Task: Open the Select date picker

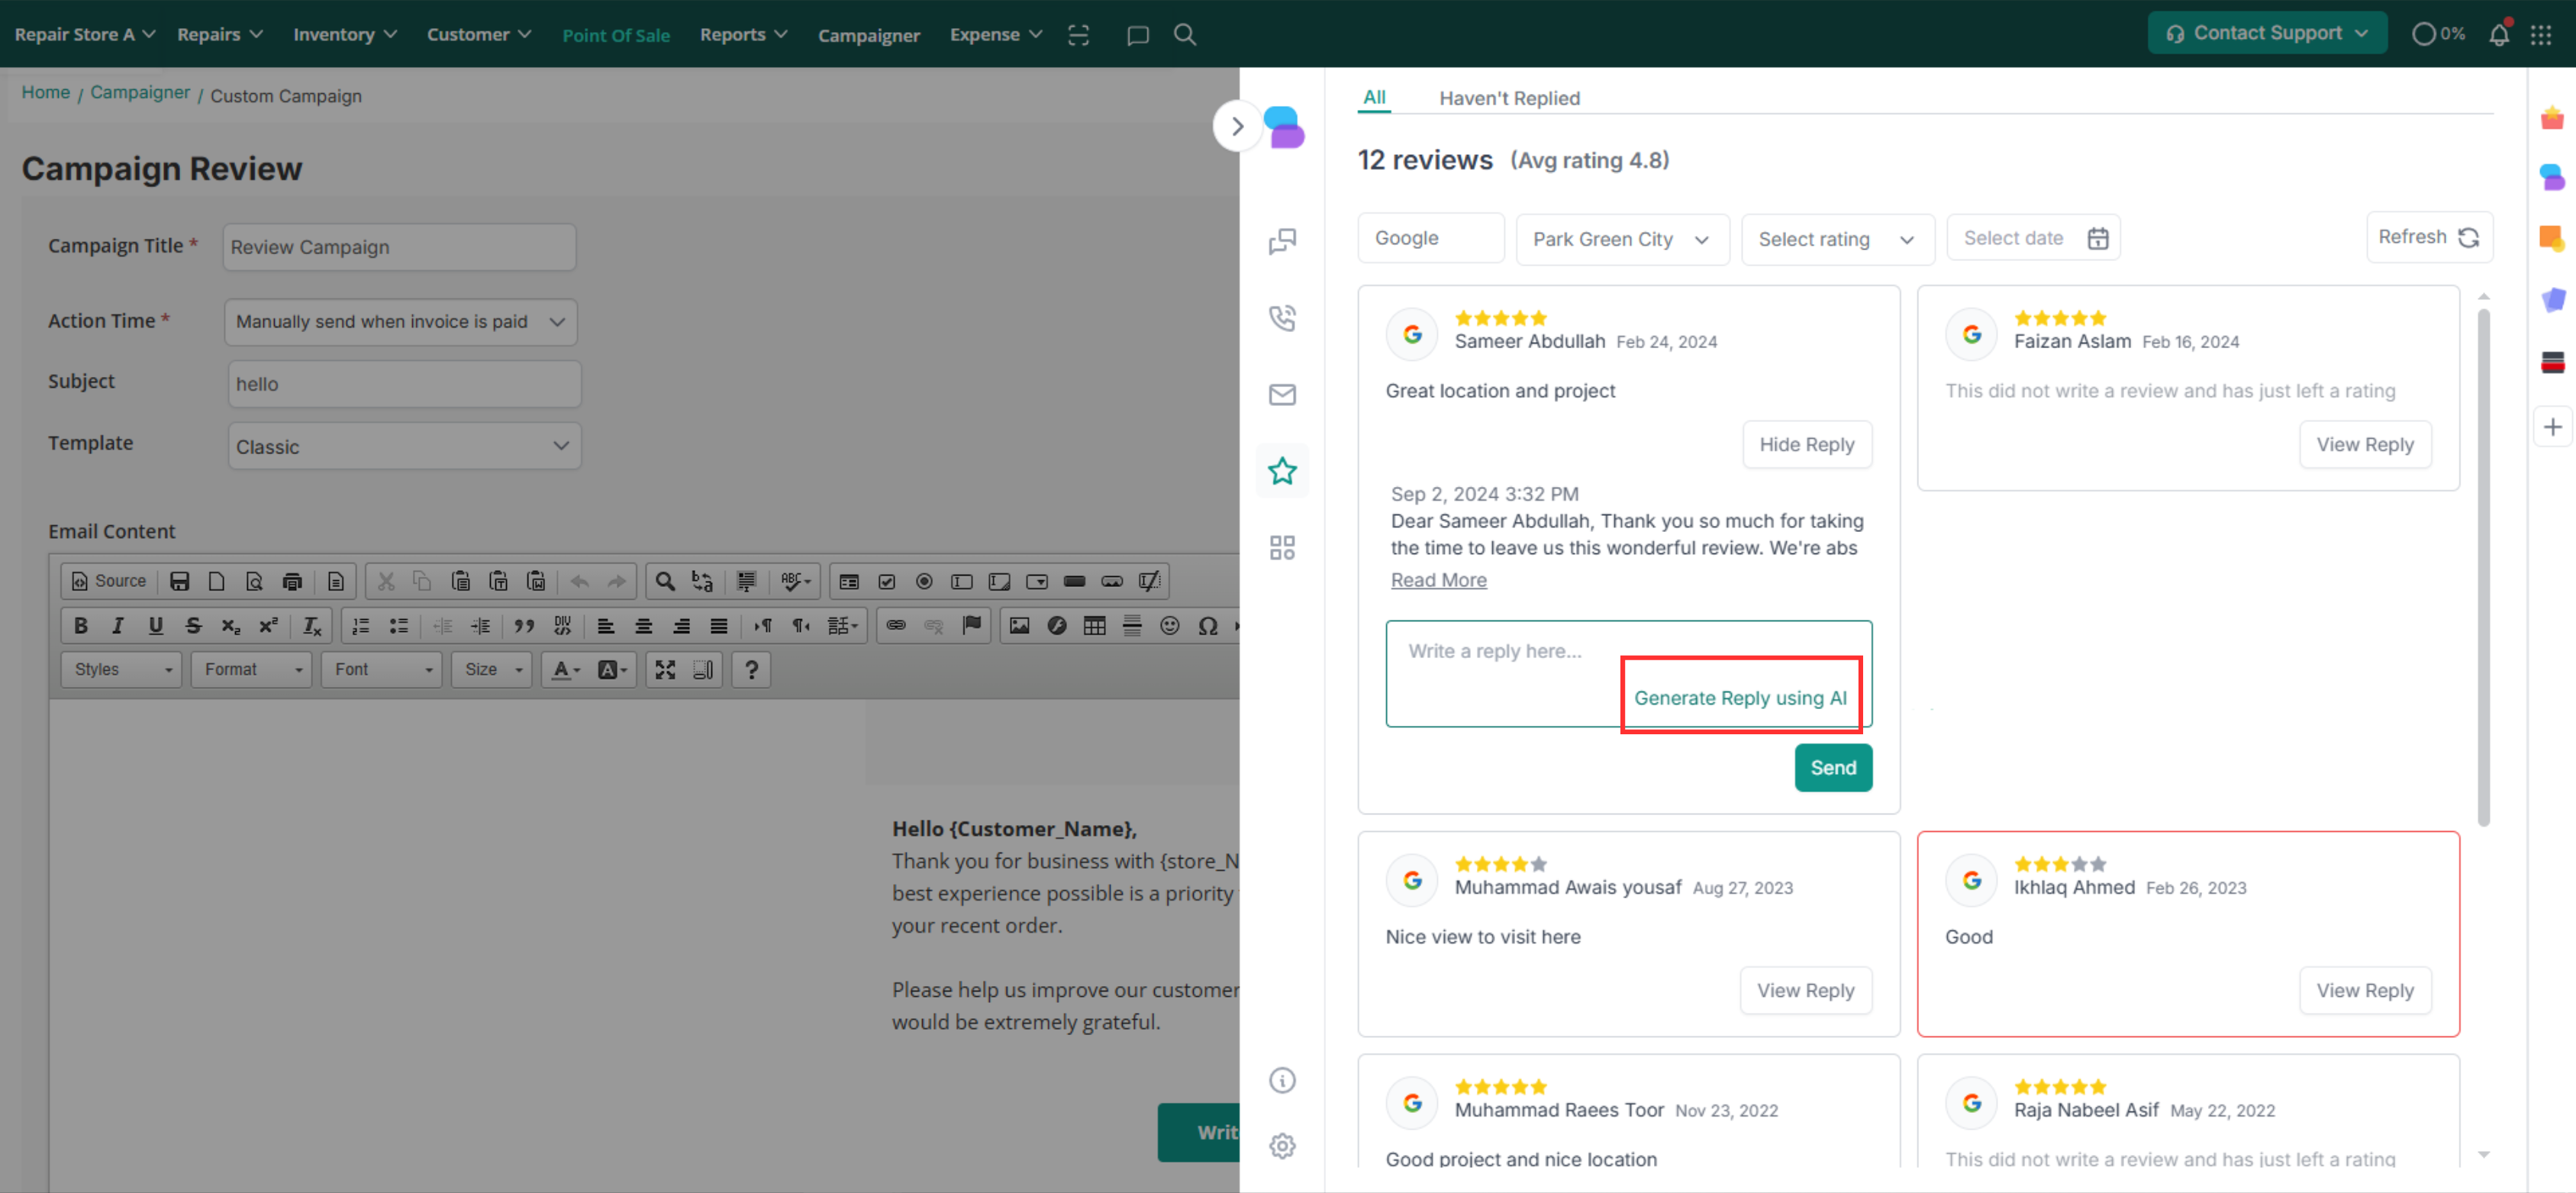Action: (x=2033, y=239)
